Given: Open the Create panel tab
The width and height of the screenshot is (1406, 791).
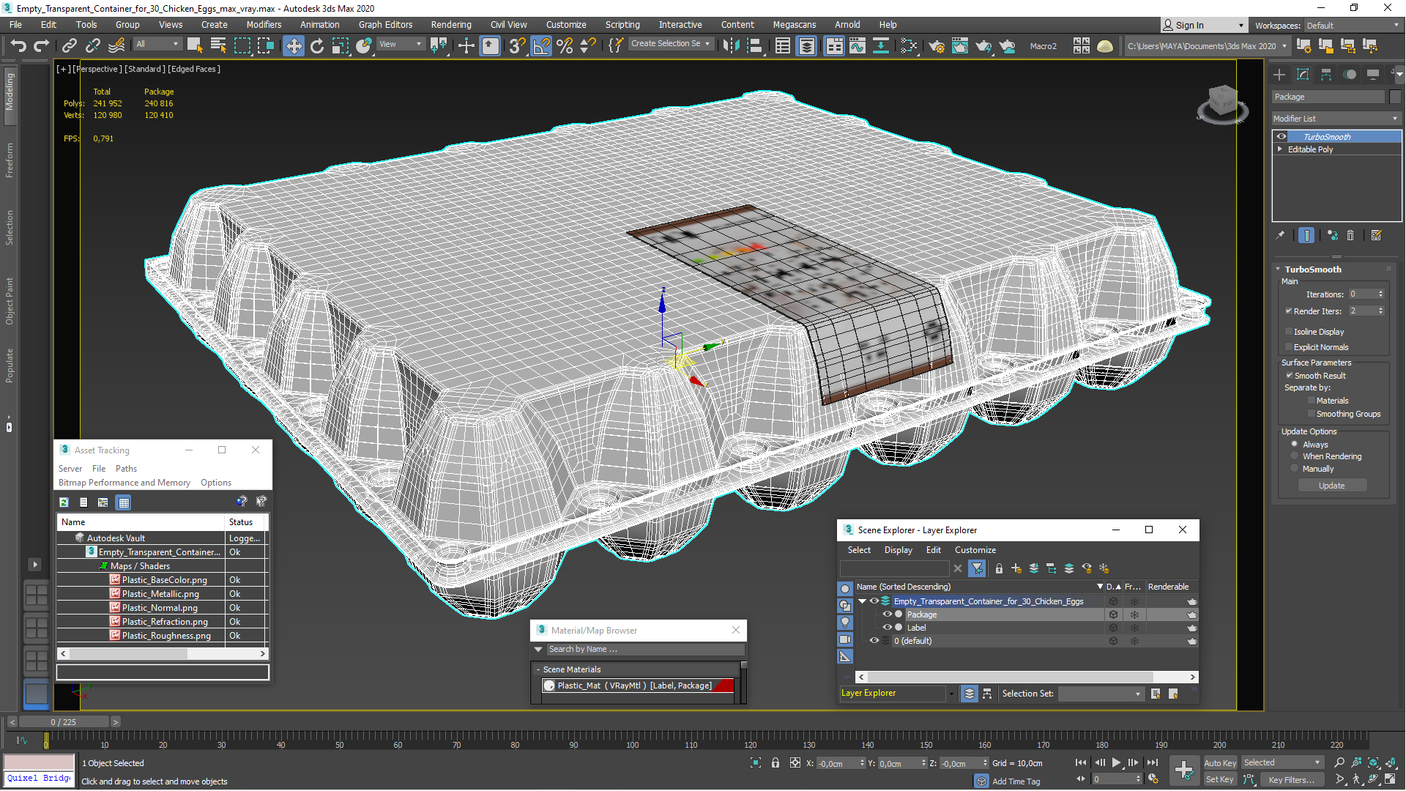Looking at the screenshot, I should pos(1279,74).
